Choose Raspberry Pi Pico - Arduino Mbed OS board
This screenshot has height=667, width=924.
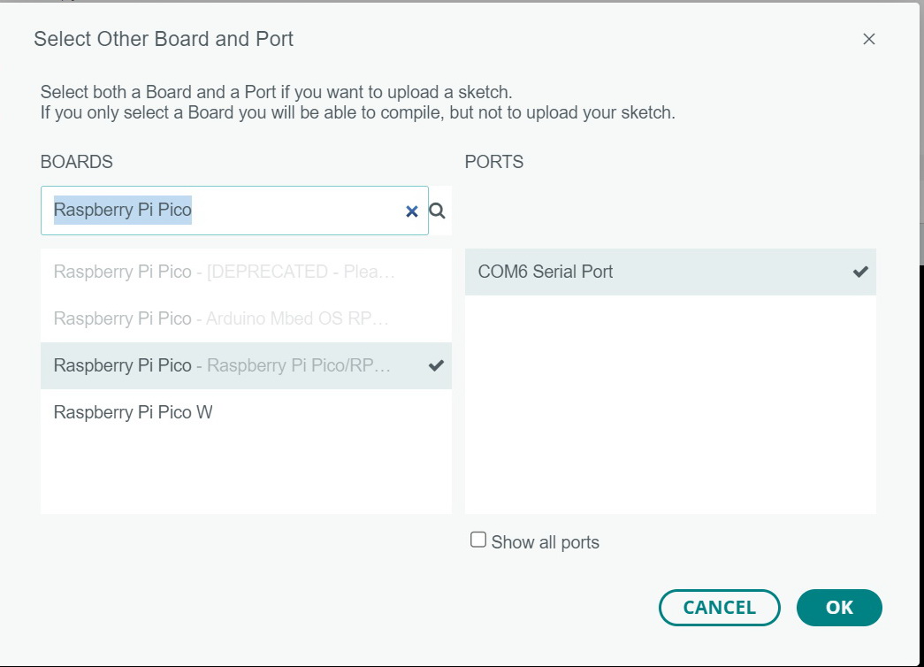coord(247,318)
